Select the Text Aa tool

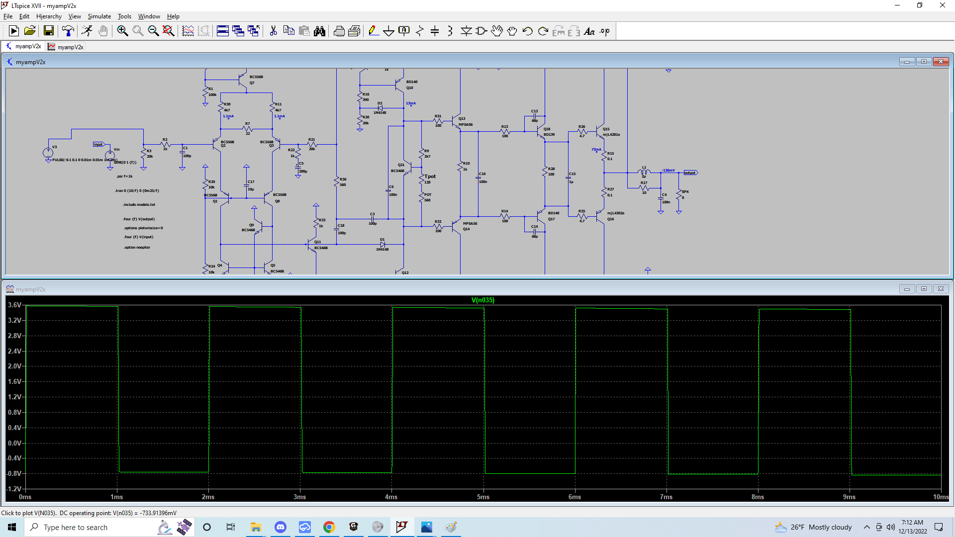click(589, 31)
